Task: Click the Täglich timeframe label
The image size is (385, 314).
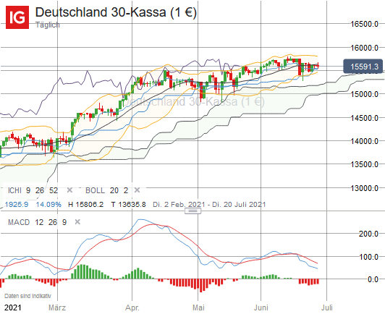Action: (48, 25)
